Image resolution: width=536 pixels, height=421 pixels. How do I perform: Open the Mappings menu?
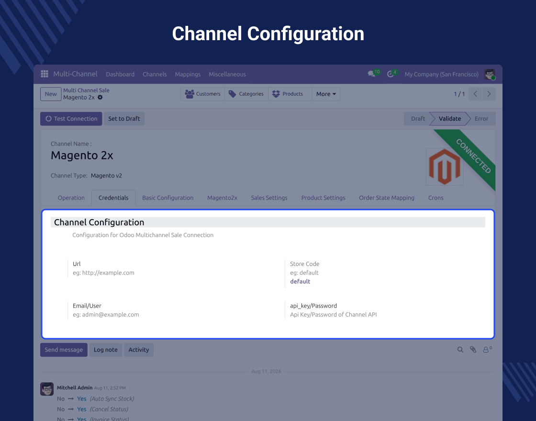(x=188, y=74)
